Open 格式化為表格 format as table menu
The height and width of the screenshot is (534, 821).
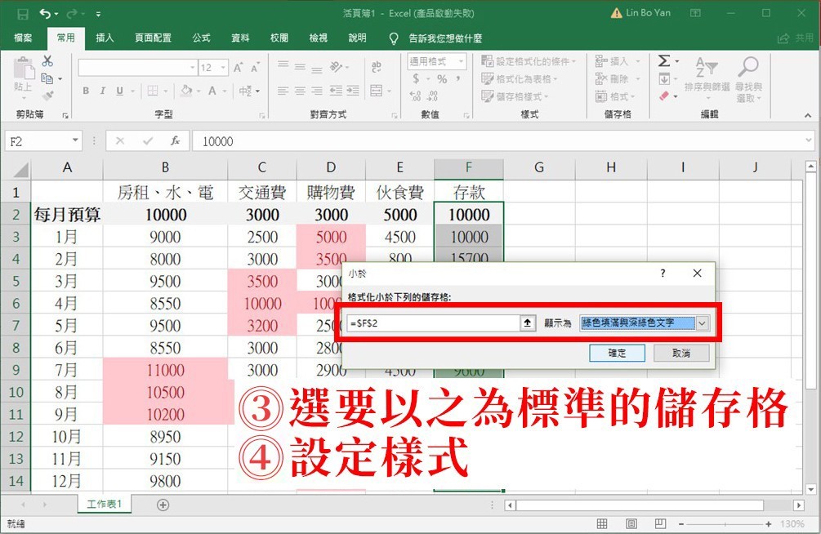point(519,79)
